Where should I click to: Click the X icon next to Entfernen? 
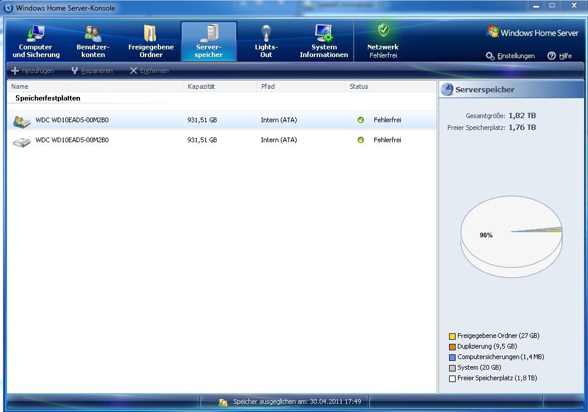(x=134, y=71)
